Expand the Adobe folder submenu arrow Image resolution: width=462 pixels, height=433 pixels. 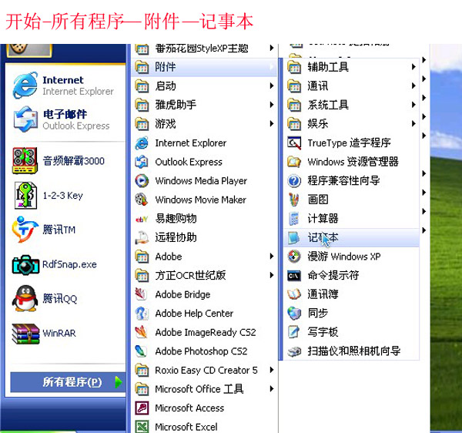click(x=272, y=257)
